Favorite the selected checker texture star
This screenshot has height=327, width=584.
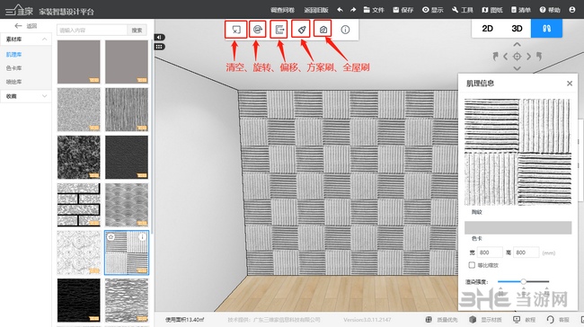tap(111, 236)
